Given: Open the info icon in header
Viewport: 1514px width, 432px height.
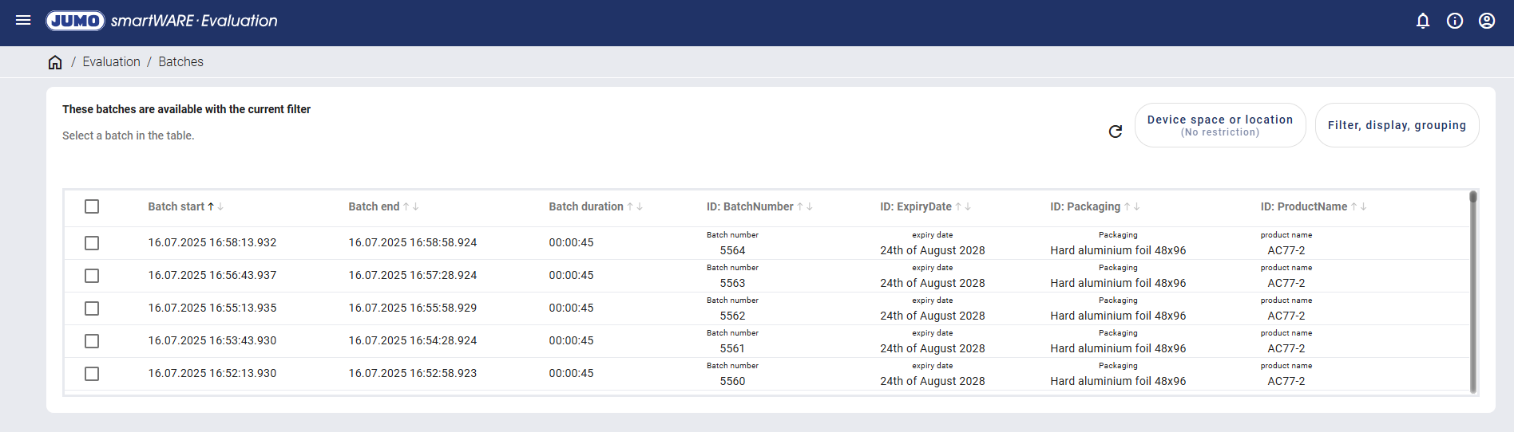Looking at the screenshot, I should pos(1454,21).
